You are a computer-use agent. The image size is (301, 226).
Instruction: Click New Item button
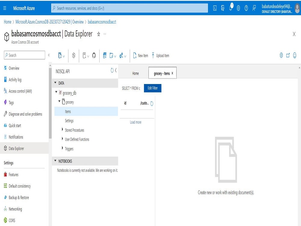coord(141,55)
